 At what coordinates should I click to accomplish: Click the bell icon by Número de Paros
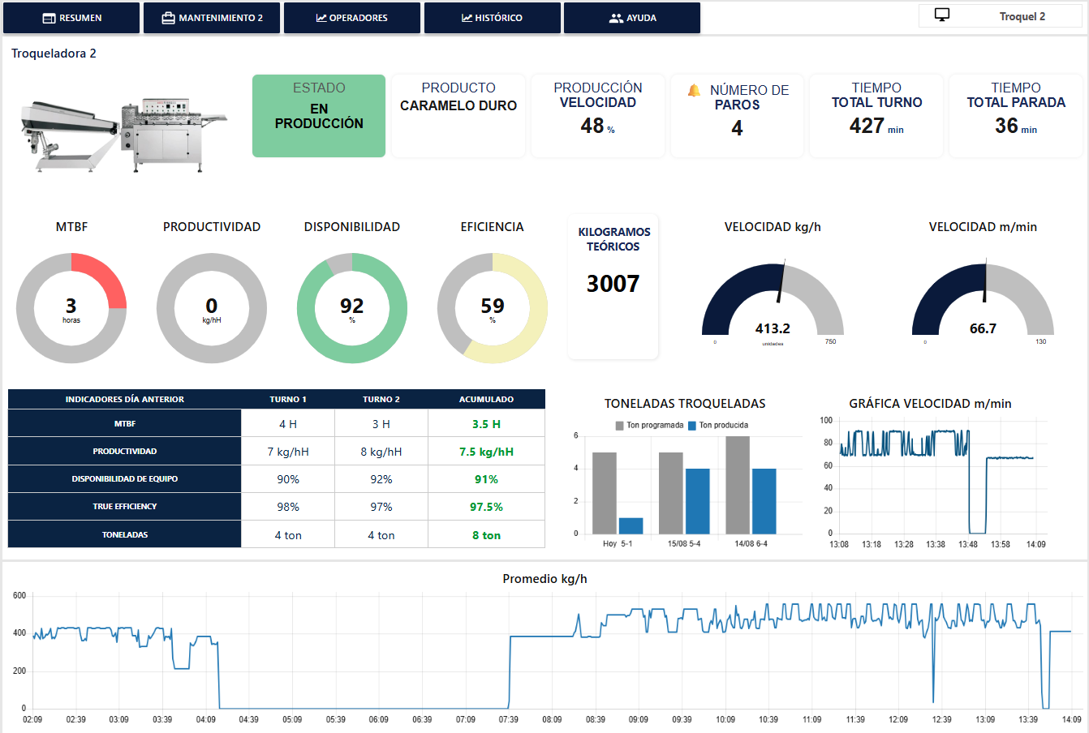(x=694, y=90)
